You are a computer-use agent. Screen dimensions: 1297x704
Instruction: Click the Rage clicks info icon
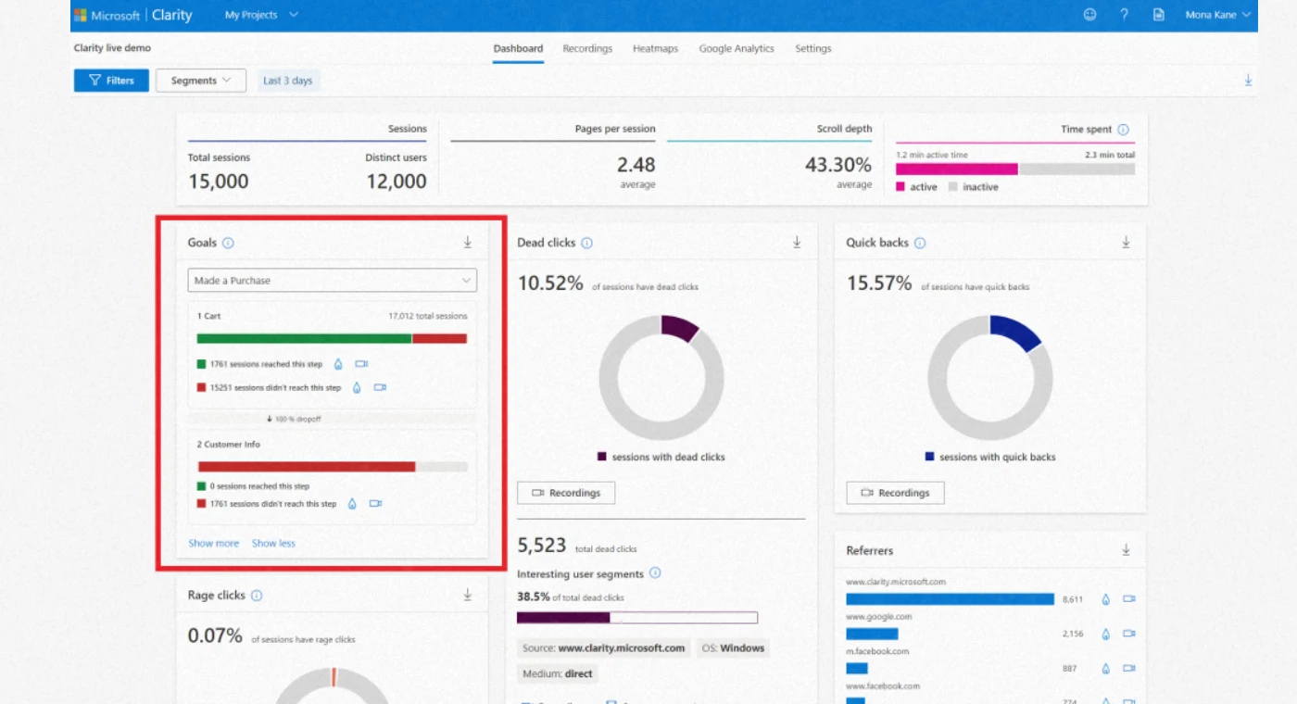point(257,596)
